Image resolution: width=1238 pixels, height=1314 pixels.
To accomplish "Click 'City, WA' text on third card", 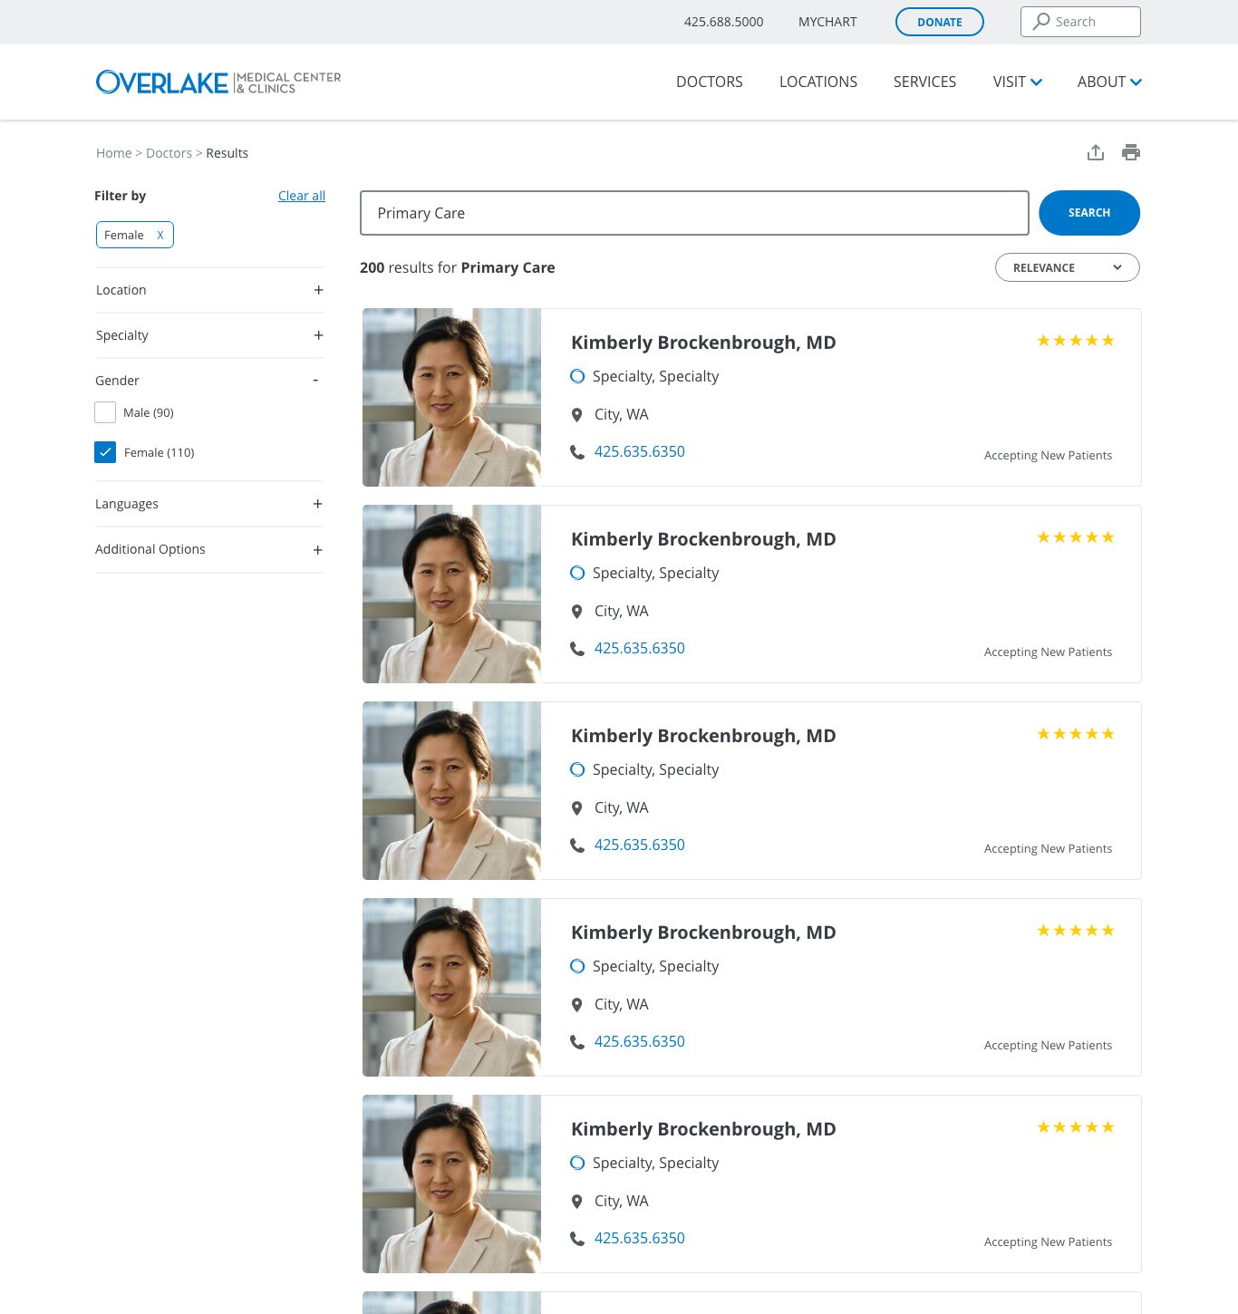I will [x=621, y=807].
